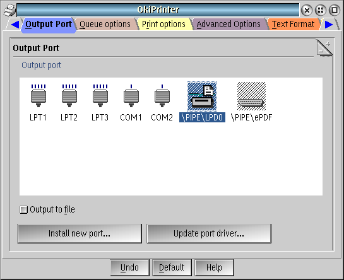Select the \PIPE\LPD0 printer port icon
344x280 pixels.
pyautogui.click(x=202, y=96)
